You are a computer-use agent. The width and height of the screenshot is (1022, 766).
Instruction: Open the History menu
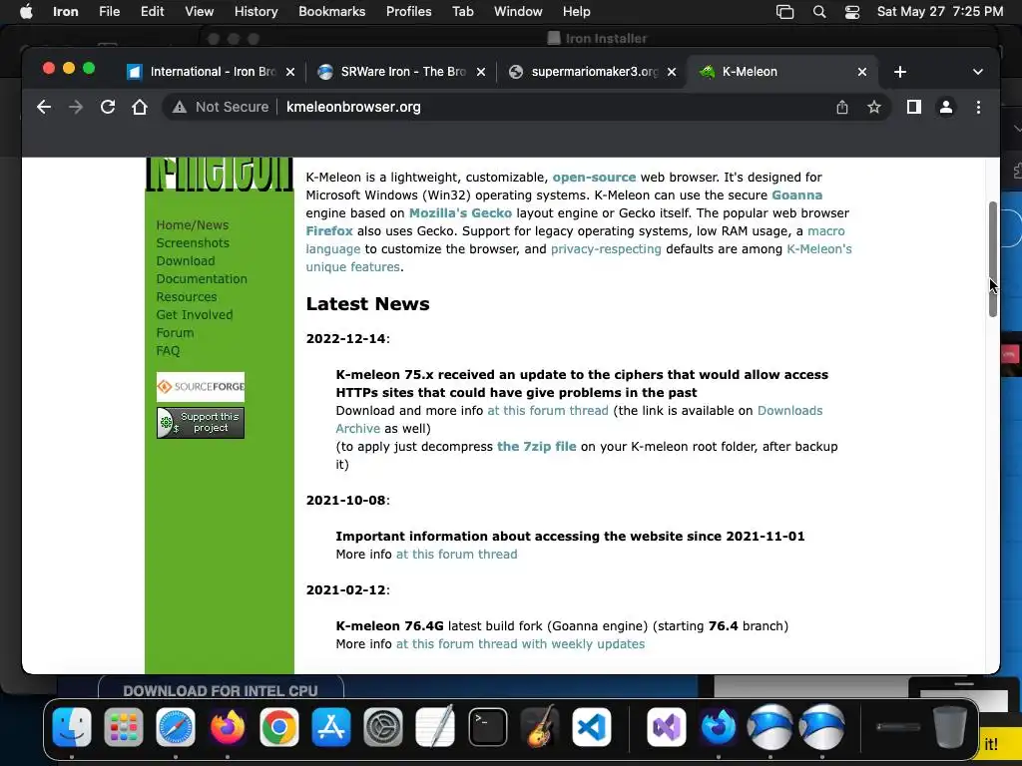255,12
